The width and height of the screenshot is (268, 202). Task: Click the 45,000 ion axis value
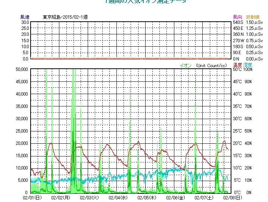point(22,82)
